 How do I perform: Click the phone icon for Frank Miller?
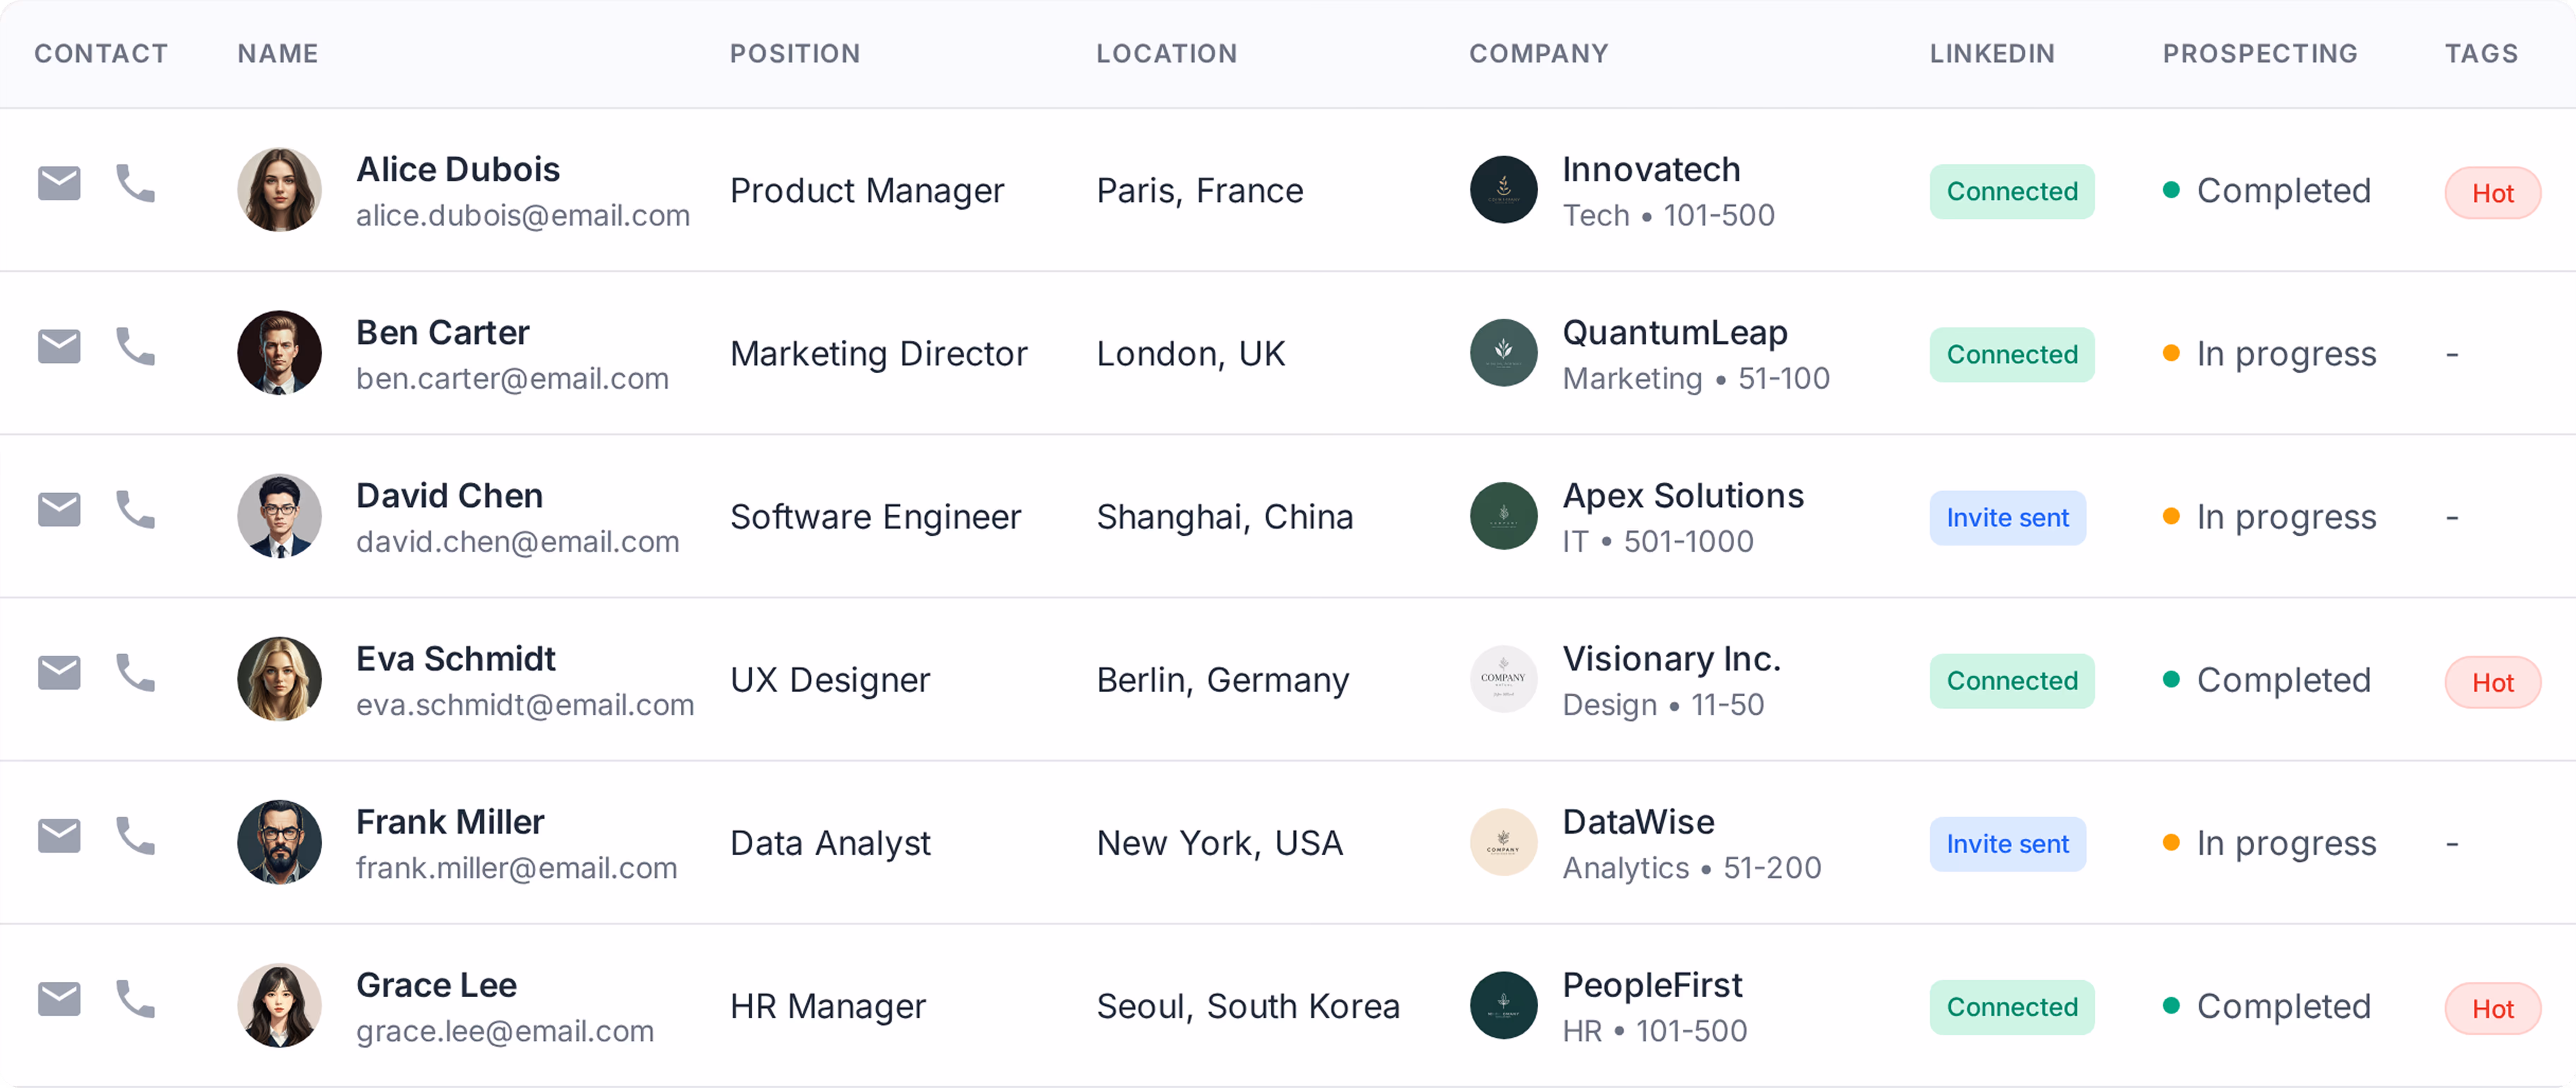136,835
